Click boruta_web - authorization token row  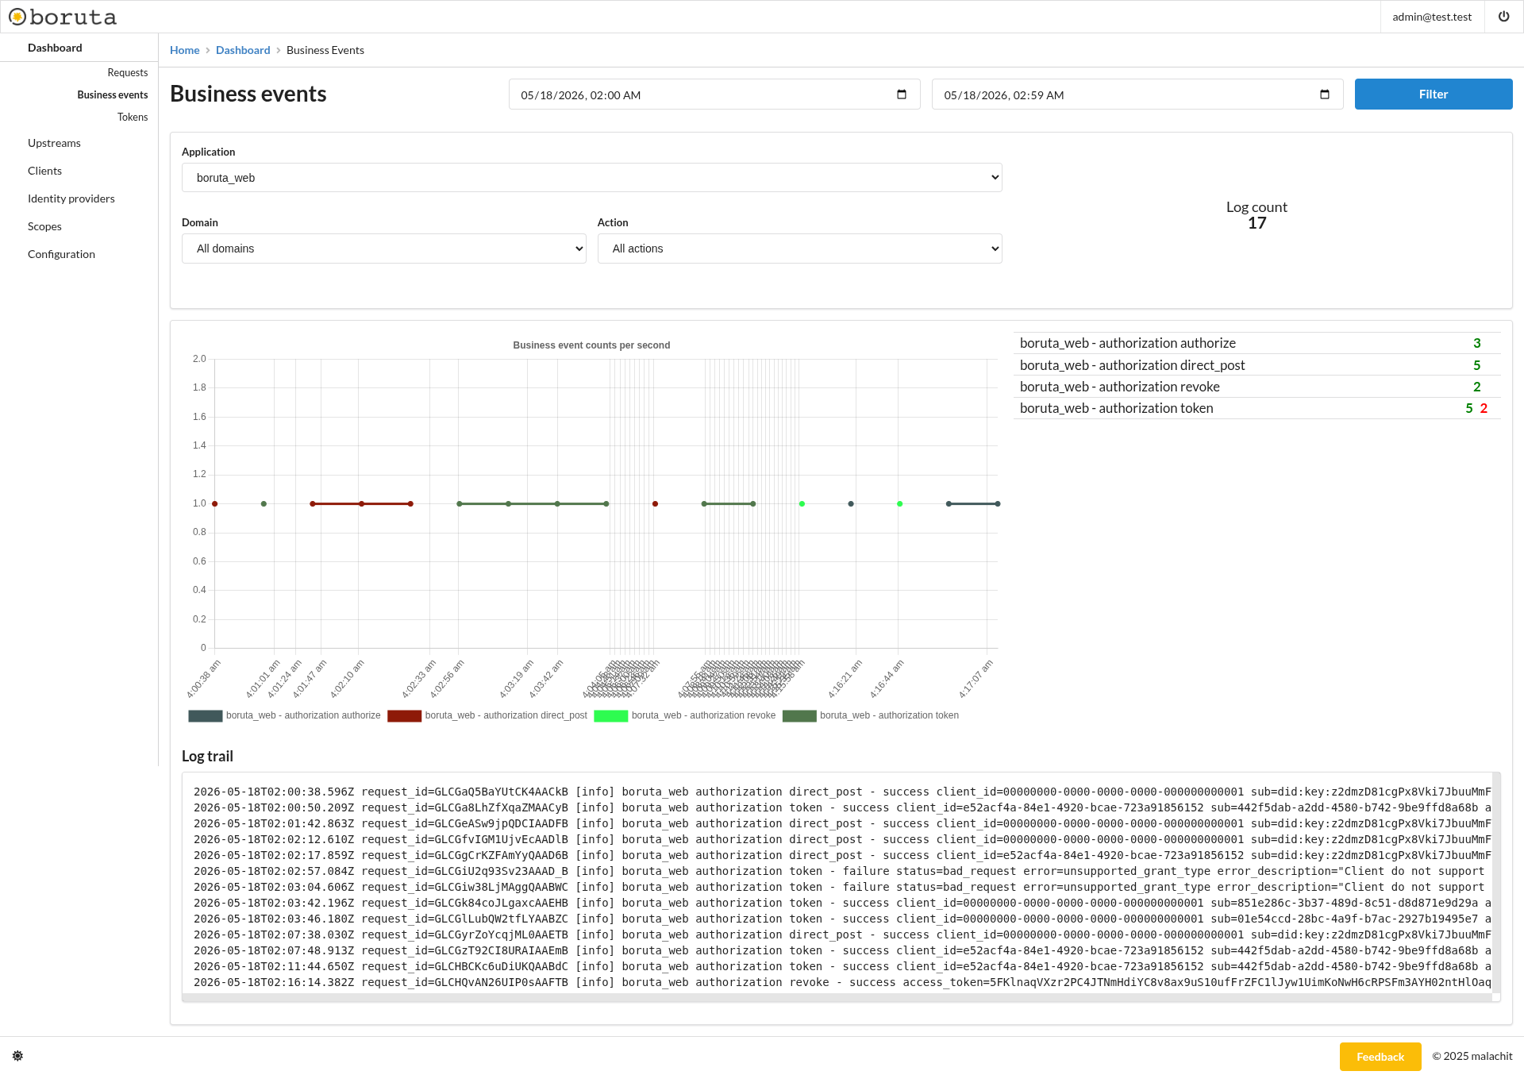(x=1257, y=408)
